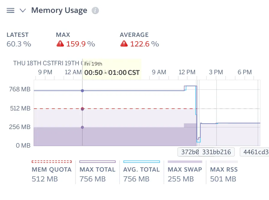Click the max total data point at 768 MB
This screenshot has height=200, width=269.
(x=82, y=90)
